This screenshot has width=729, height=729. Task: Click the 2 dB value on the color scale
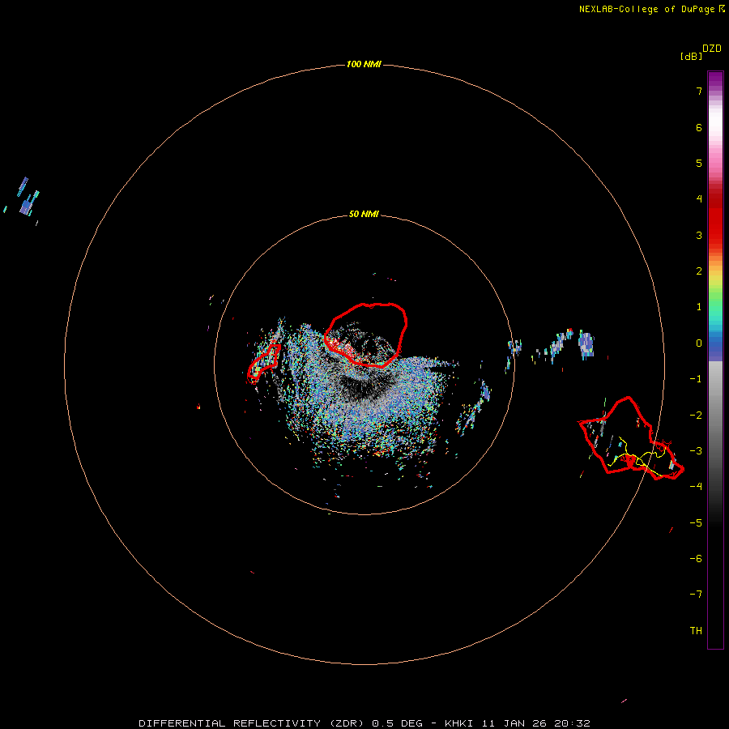coord(699,271)
